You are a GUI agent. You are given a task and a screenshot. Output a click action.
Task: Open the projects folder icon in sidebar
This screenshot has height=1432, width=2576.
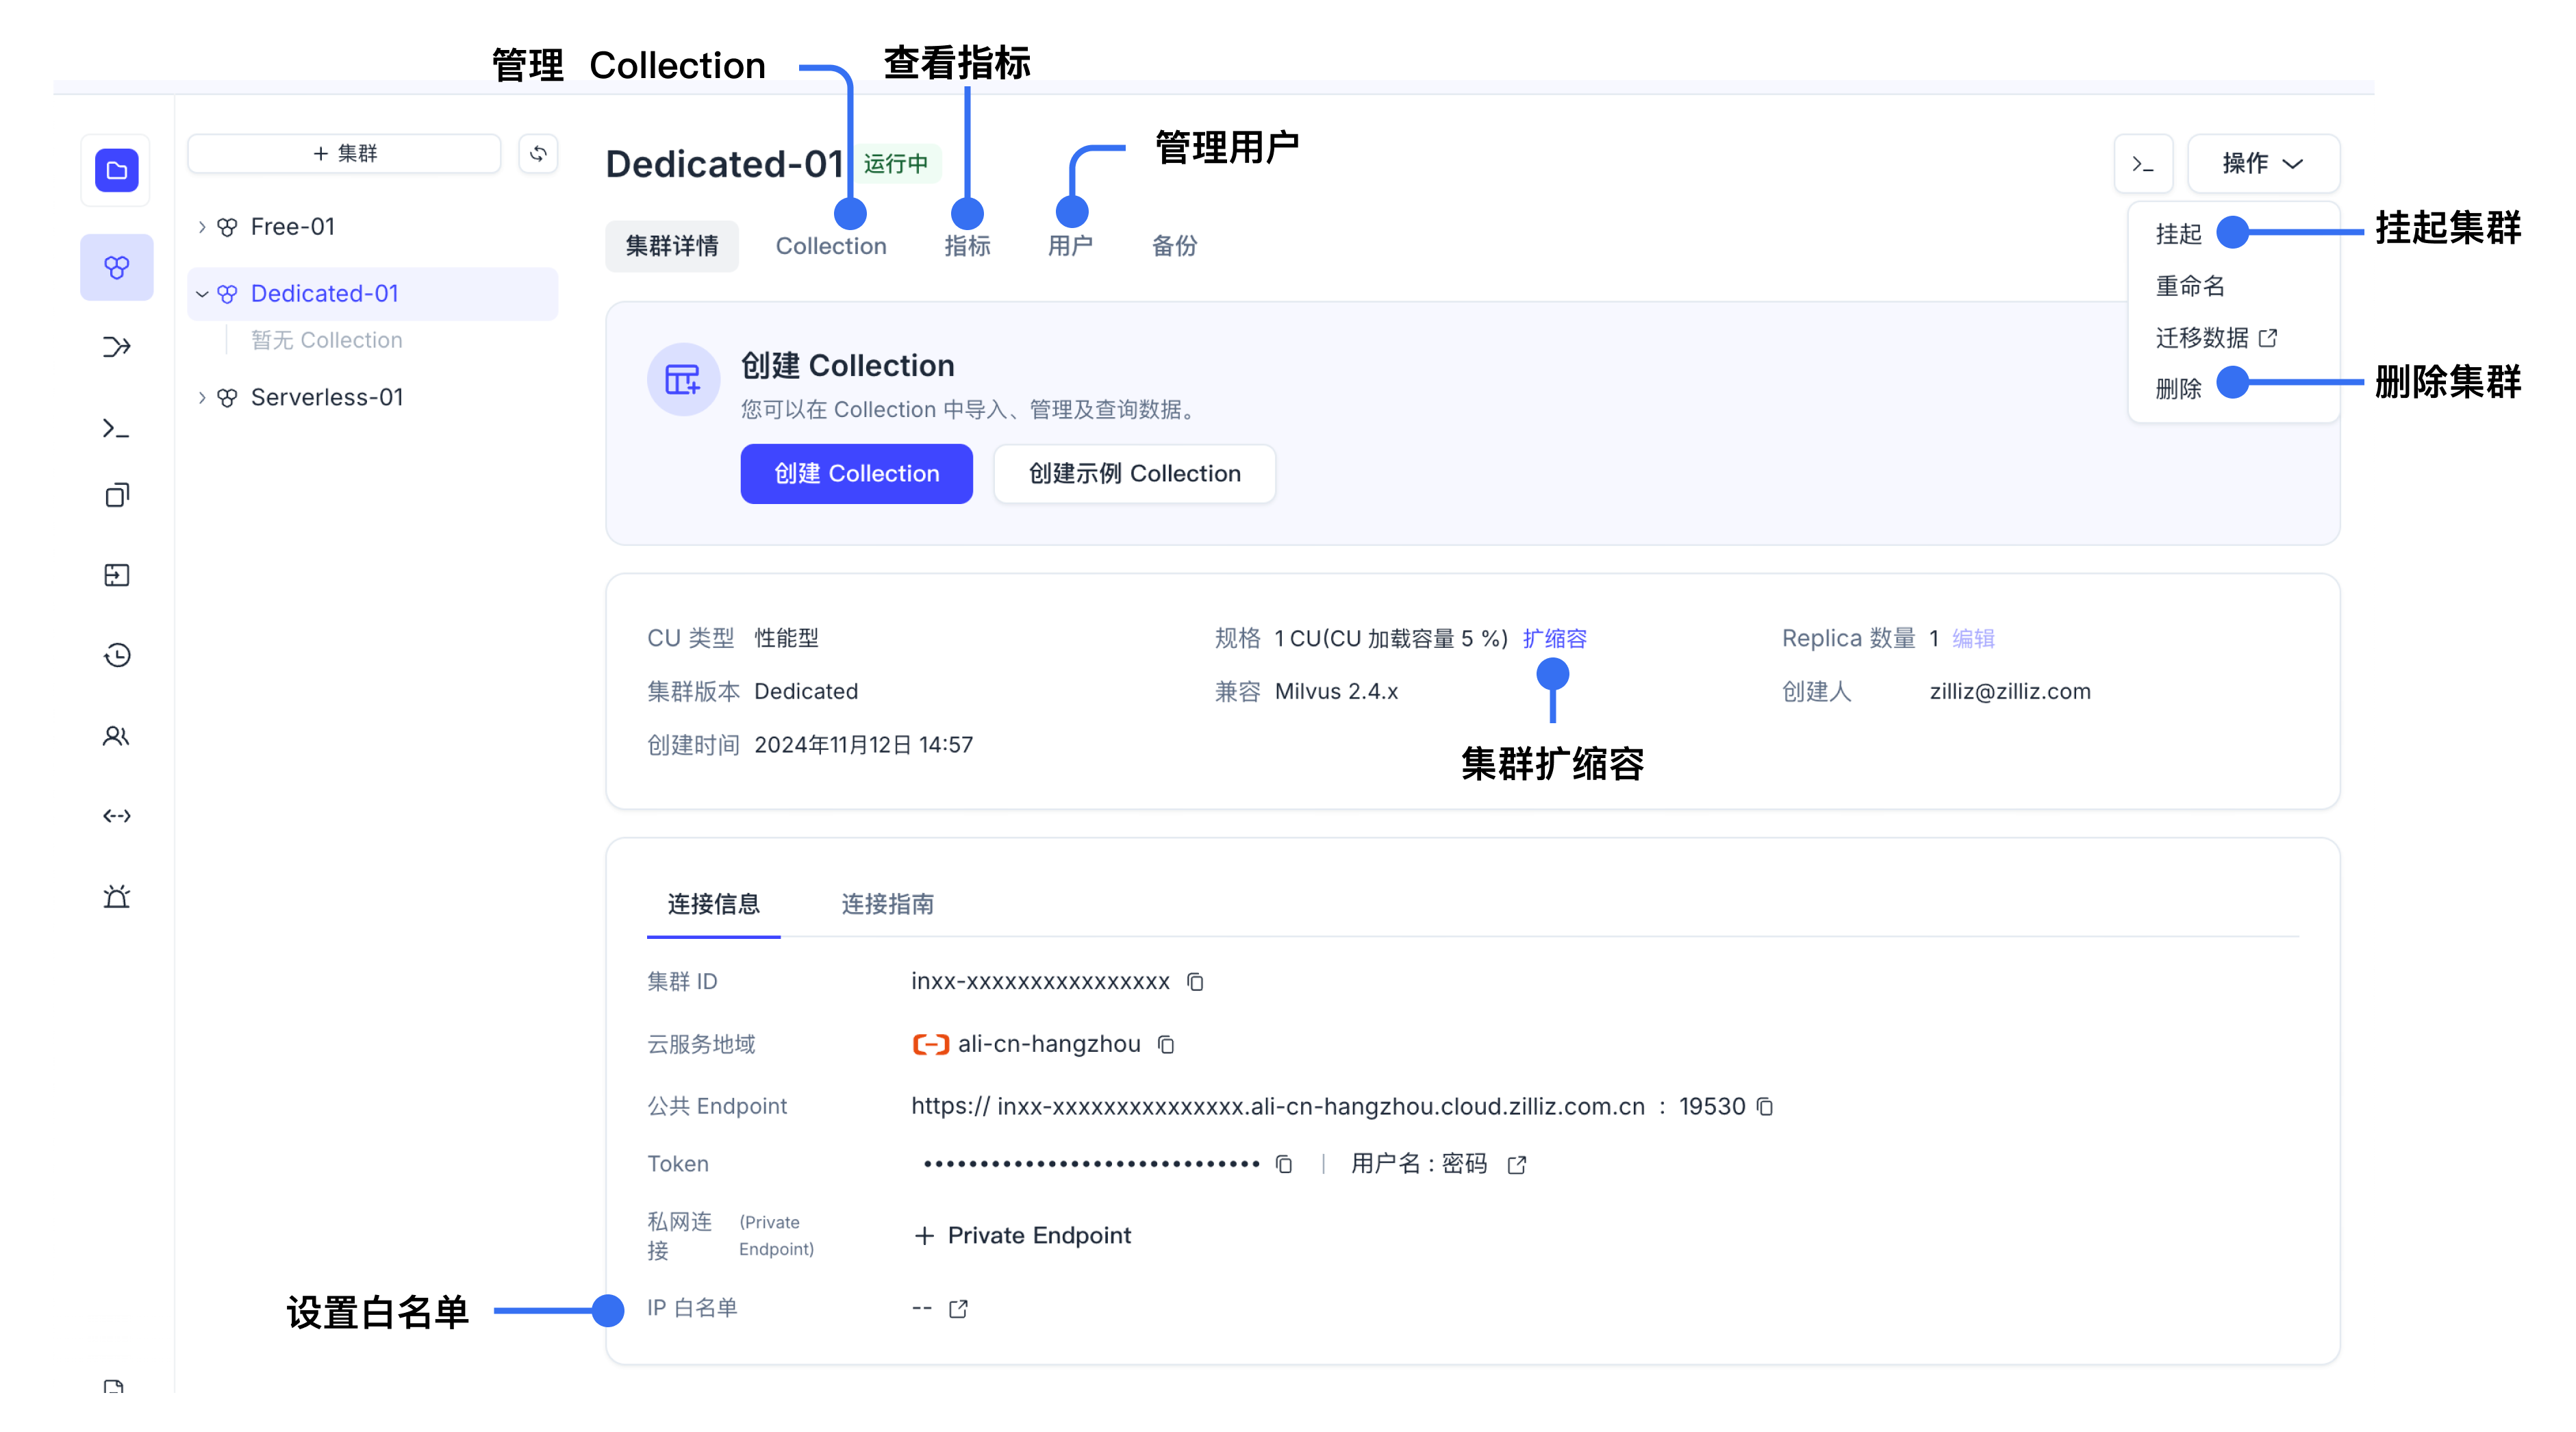(116, 170)
